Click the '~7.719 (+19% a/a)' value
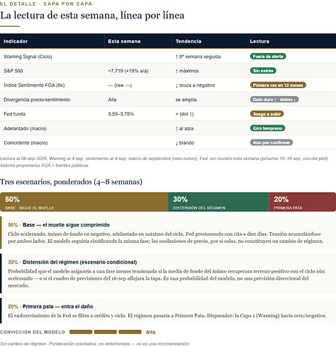 [x=128, y=71]
